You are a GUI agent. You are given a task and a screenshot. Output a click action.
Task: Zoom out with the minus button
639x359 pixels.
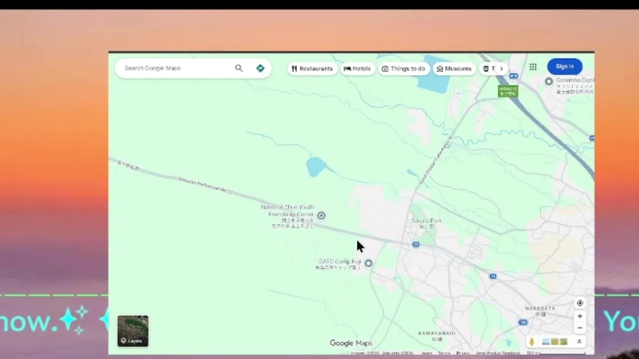click(580, 328)
